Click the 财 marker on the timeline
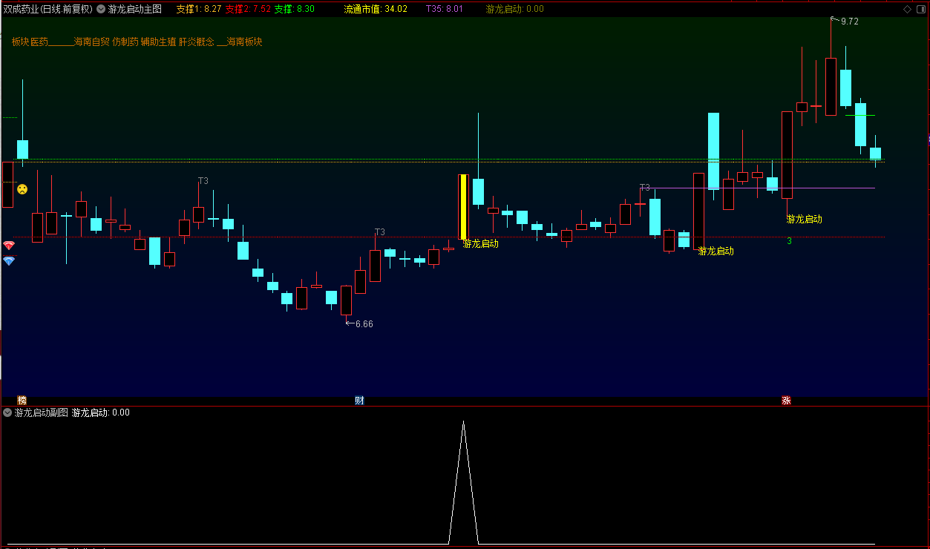 pos(359,401)
